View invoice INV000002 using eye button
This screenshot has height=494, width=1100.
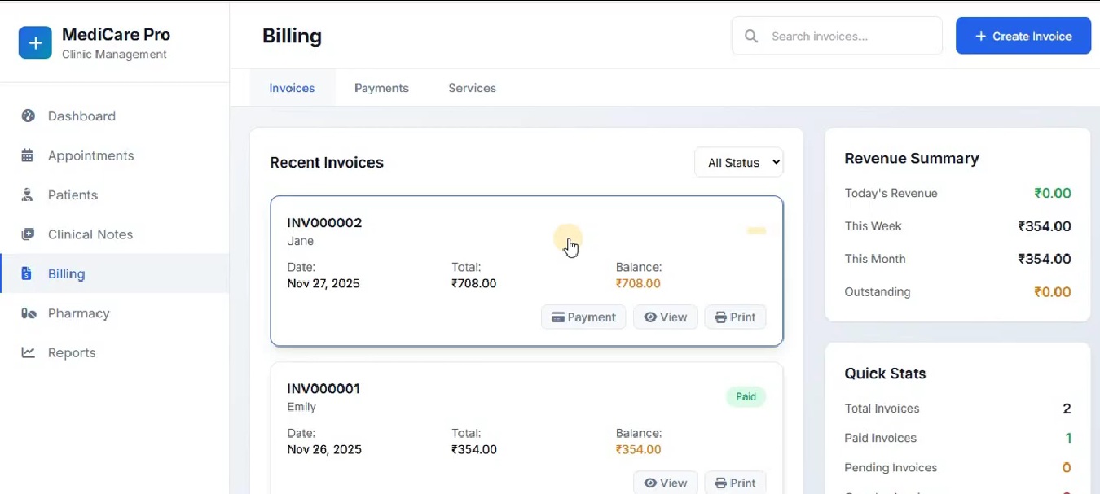tap(665, 317)
